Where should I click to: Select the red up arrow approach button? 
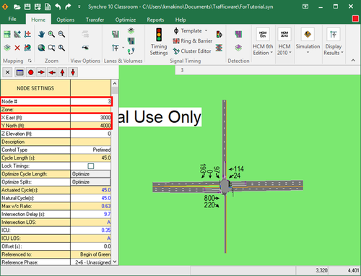[62, 72]
